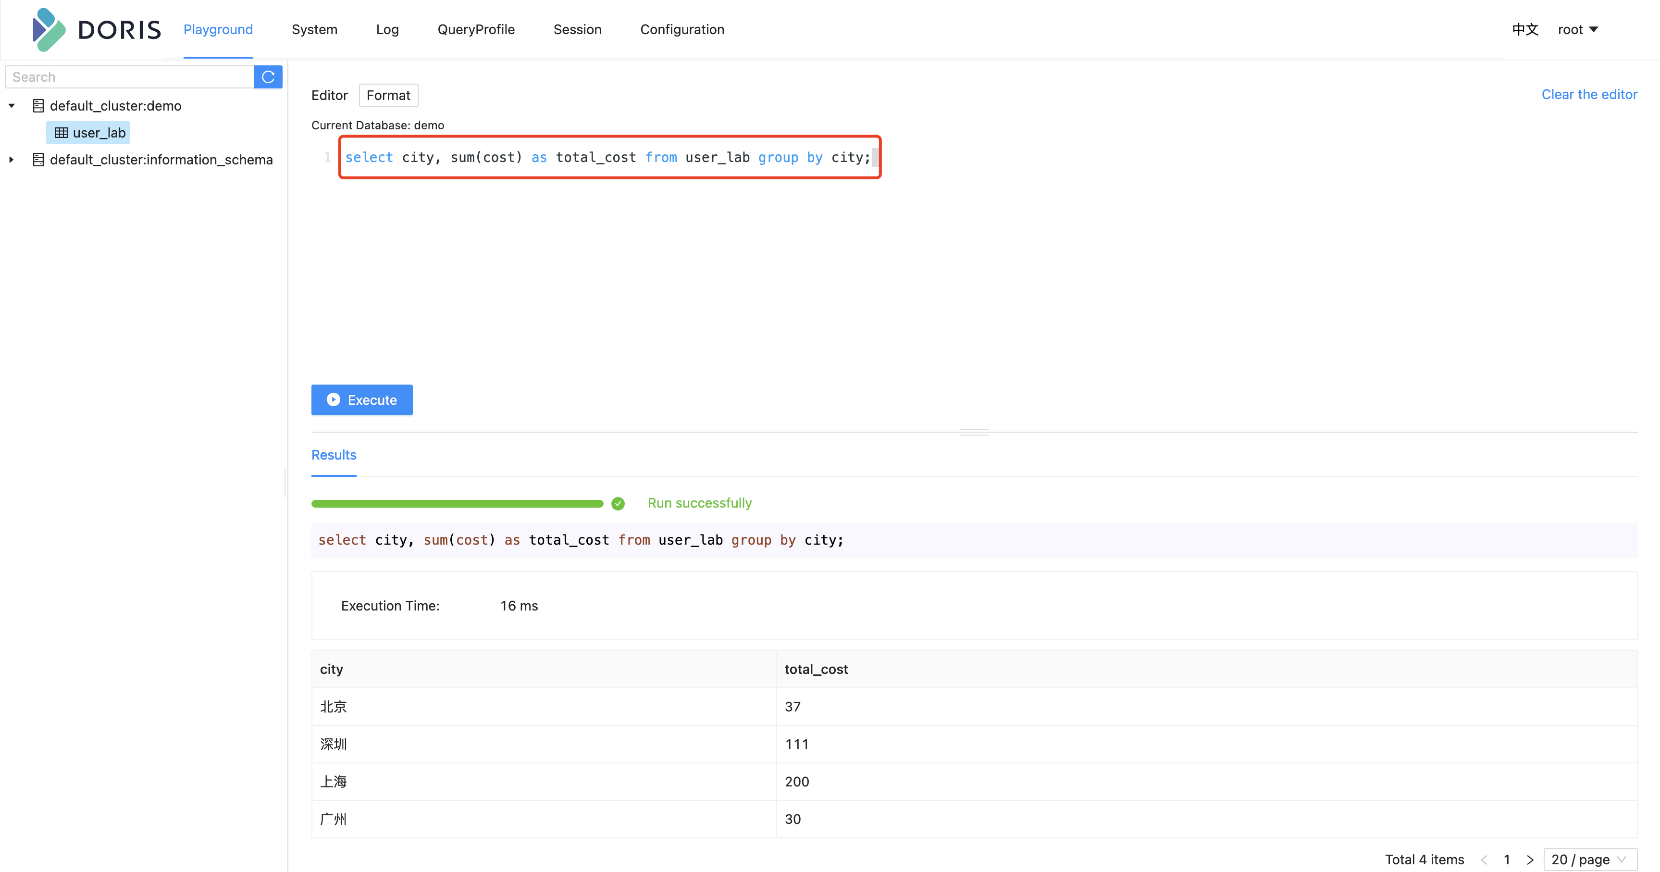Click the SQL query input field
This screenshot has width=1660, height=872.
(x=608, y=157)
